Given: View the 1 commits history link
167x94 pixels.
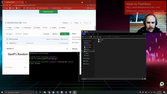Looking at the screenshot, I should 64,39.
